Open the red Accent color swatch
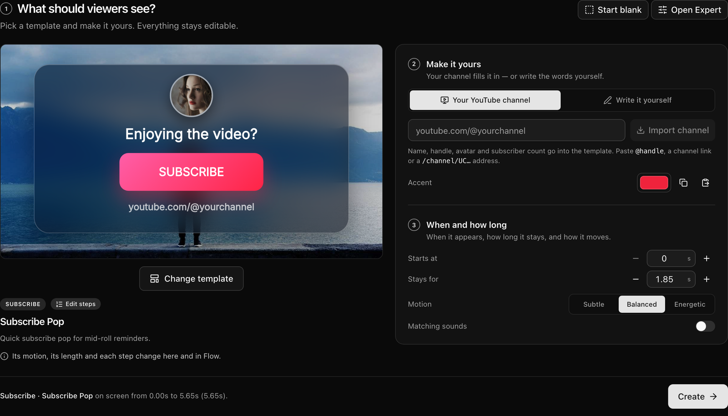Image resolution: width=728 pixels, height=416 pixels. [654, 183]
